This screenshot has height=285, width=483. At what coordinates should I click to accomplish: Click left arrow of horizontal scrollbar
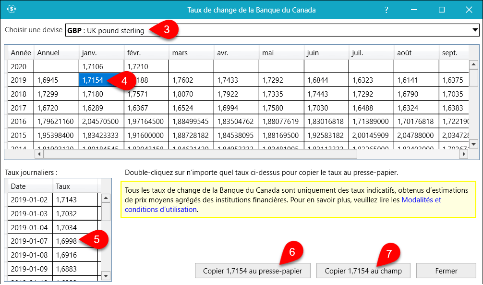coord(39,154)
